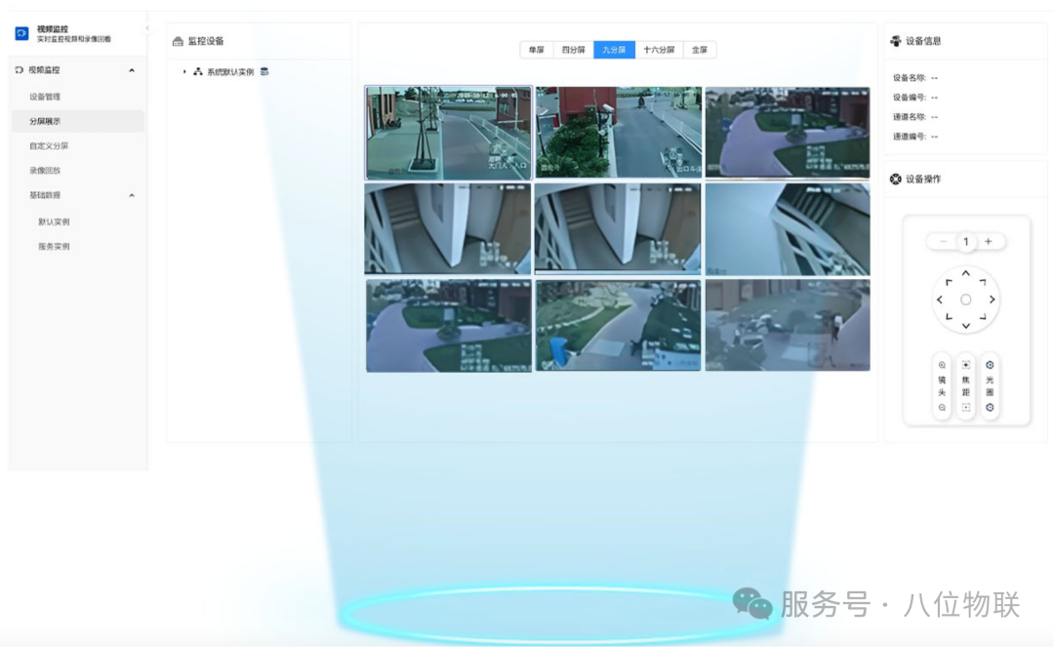Collapse the 基础数据 section chevron
Viewport: 1054px width, 647px height.
pyautogui.click(x=132, y=195)
